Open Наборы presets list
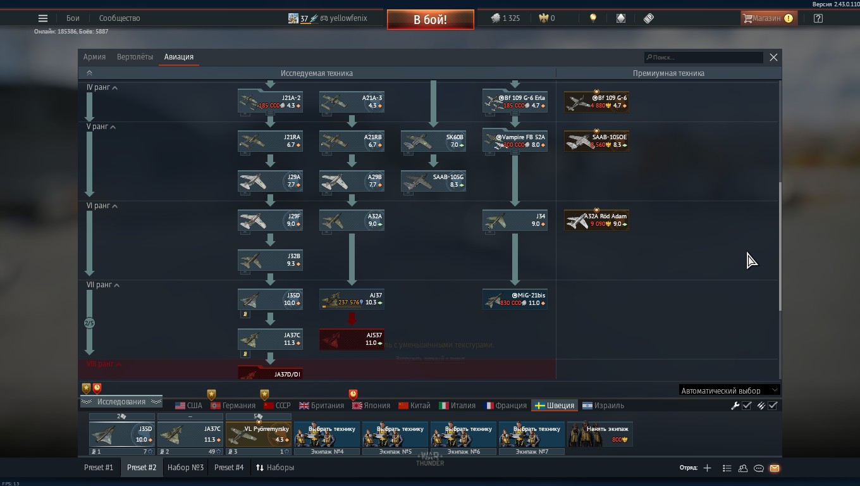 [x=275, y=468]
